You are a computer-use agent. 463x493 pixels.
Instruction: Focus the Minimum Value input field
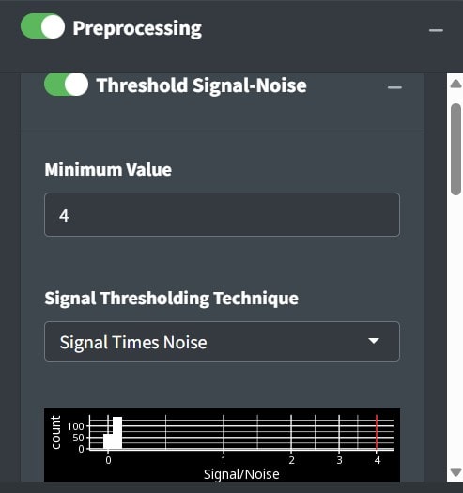point(222,215)
